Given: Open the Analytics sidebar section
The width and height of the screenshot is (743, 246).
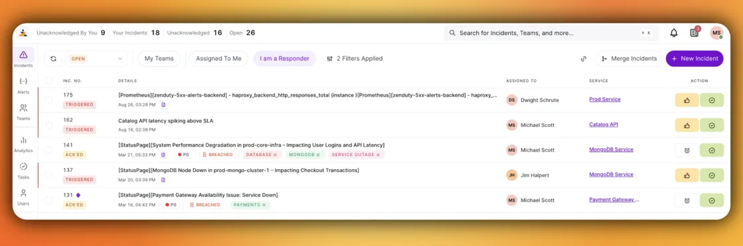Looking at the screenshot, I should click(23, 144).
